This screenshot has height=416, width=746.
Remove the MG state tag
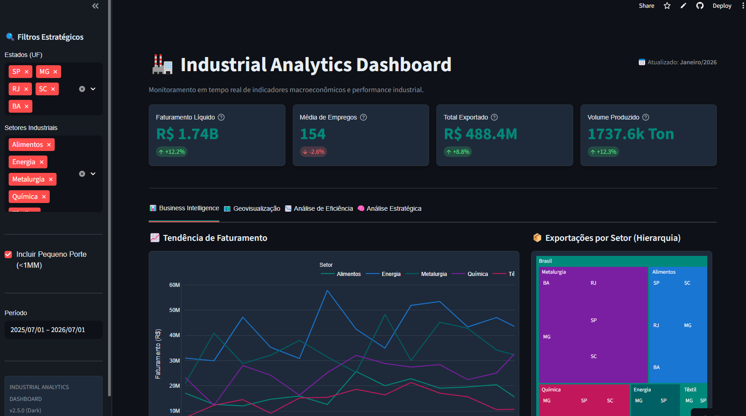(x=55, y=72)
